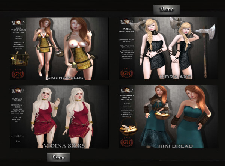
Task: Open the Vidina Silks product panel
Action: pos(59,117)
